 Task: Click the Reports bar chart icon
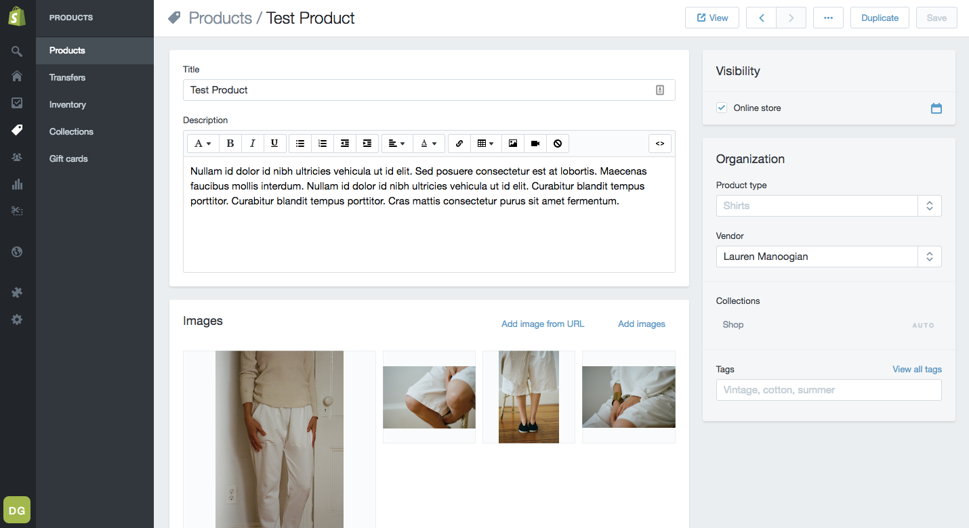17,184
